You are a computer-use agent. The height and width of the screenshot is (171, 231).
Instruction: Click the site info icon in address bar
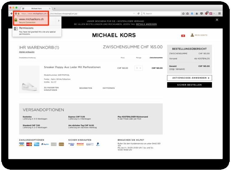coord(16,14)
